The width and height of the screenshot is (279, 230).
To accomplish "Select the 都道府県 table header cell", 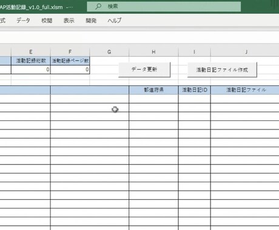I will pyautogui.click(x=153, y=90).
